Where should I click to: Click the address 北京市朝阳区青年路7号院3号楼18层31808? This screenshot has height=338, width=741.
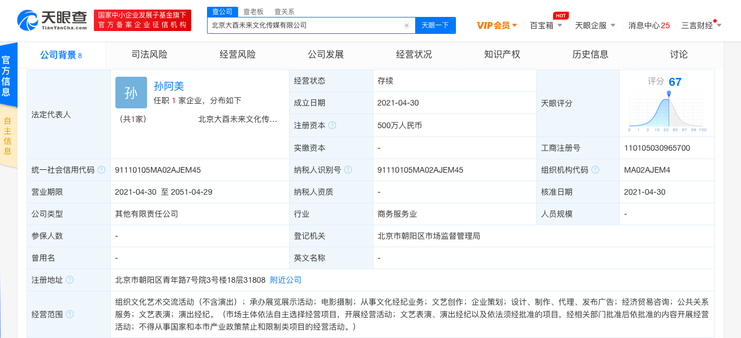(190, 280)
